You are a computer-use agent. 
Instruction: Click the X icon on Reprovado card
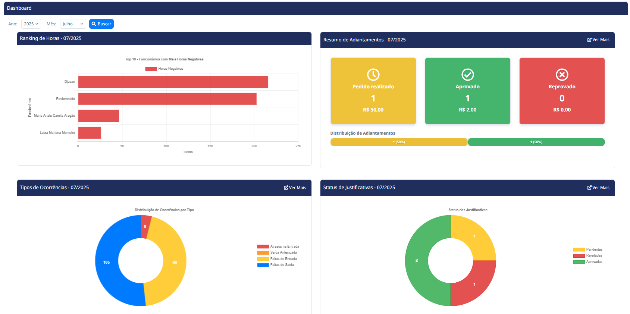point(562,75)
